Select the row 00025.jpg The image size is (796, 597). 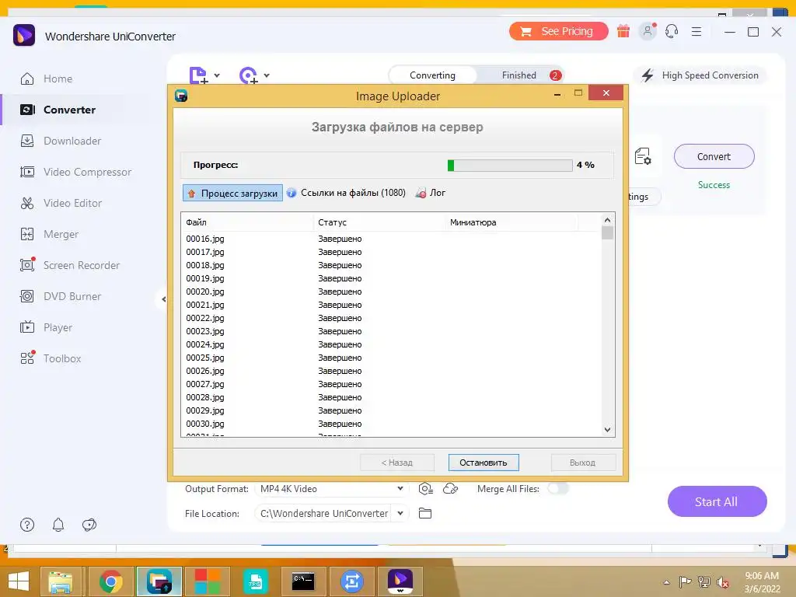click(391, 358)
